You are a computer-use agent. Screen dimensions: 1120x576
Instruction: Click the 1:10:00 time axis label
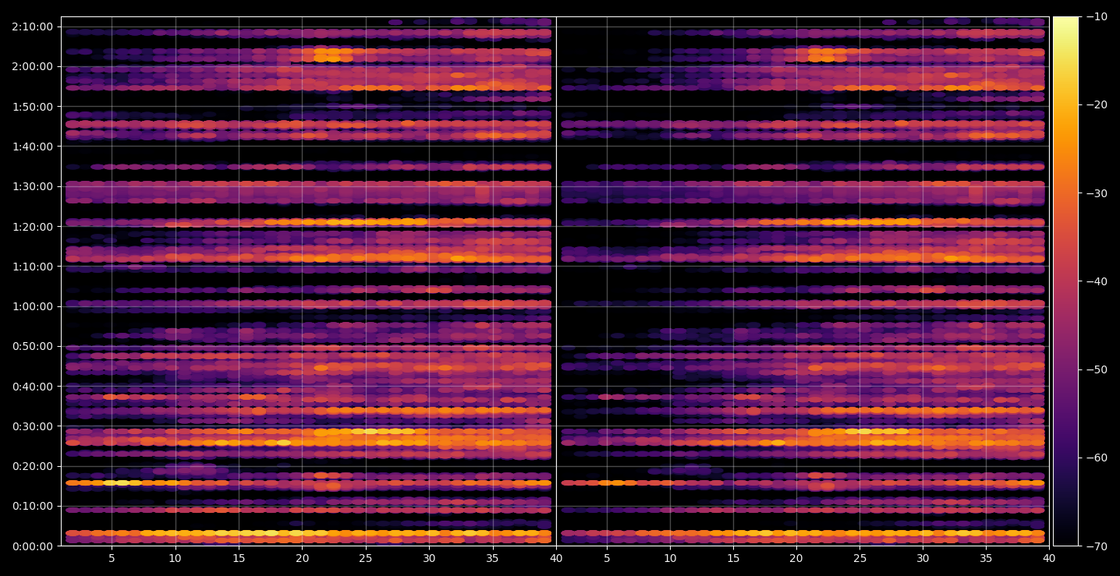(32, 267)
